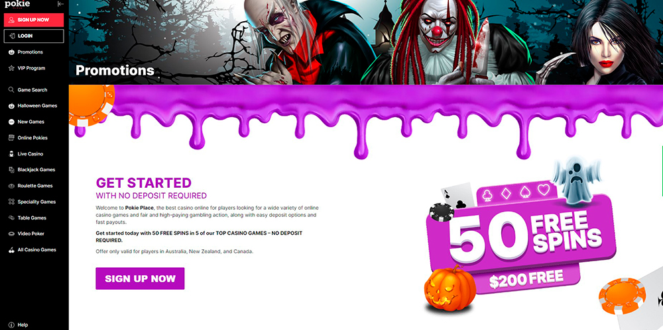Click the cherries icon for All Casino Games
Image resolution: width=663 pixels, height=330 pixels.
11,250
